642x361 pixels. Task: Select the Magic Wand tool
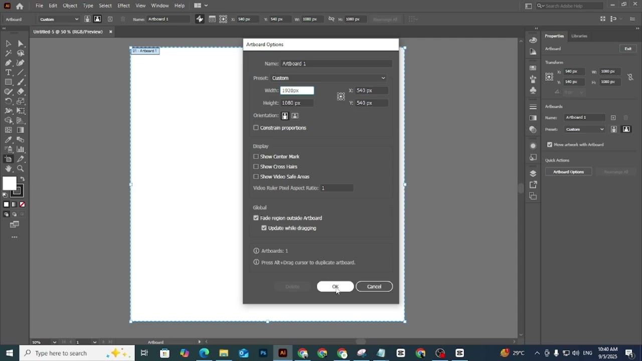9,53
